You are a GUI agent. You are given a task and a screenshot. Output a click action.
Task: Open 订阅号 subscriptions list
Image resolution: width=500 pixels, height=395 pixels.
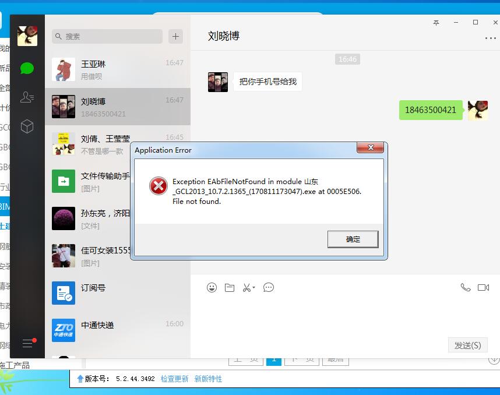(118, 293)
